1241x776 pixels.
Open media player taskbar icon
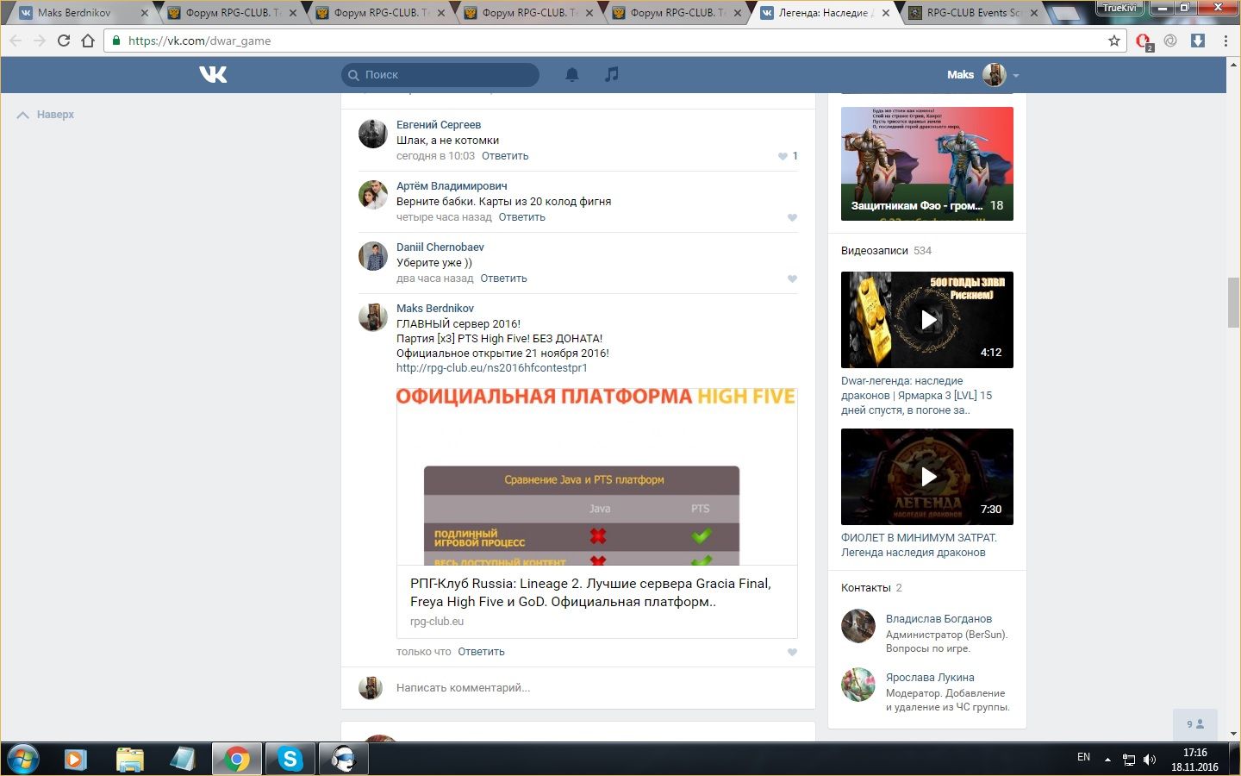click(x=76, y=759)
